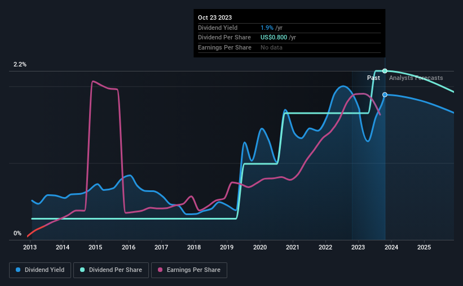
Task: Click the pink Earnings Per Share legend dot
Action: (160, 270)
